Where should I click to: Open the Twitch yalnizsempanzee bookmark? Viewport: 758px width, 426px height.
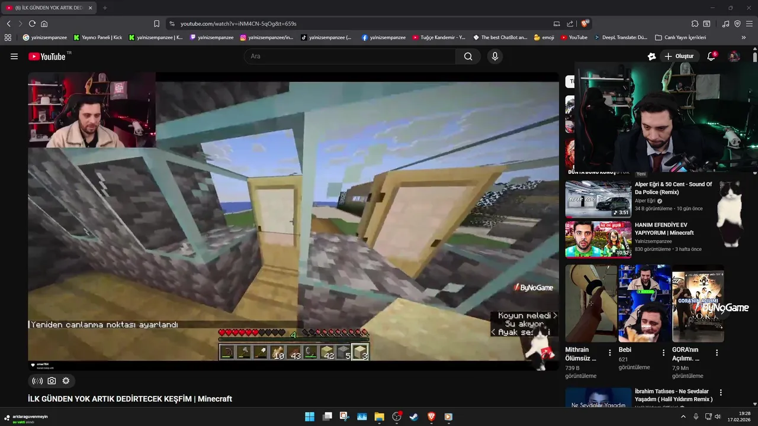coord(212,37)
